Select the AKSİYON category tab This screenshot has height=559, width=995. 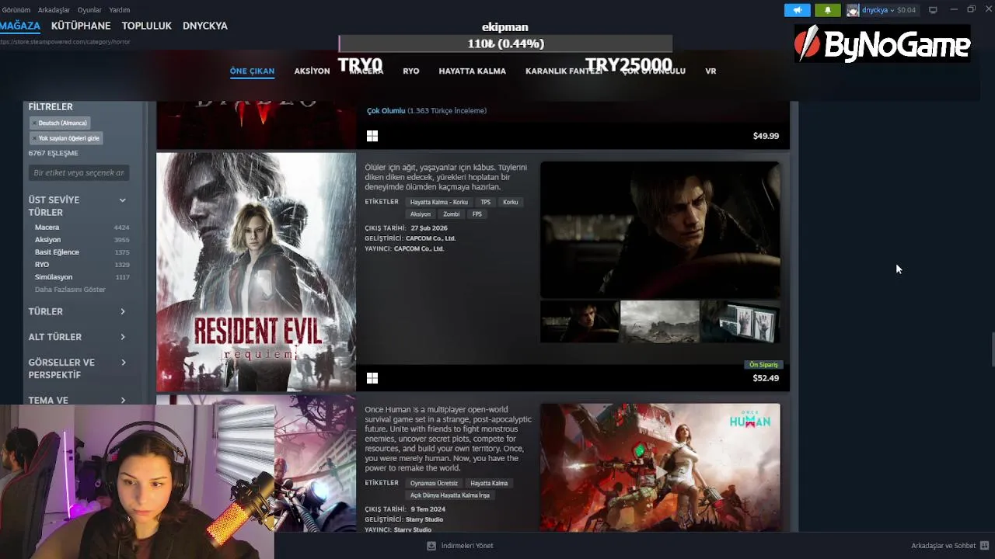tap(312, 71)
